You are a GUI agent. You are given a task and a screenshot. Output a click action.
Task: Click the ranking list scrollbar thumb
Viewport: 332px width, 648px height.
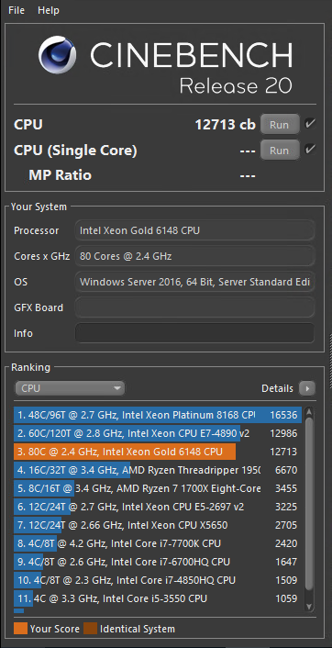(x=309, y=503)
